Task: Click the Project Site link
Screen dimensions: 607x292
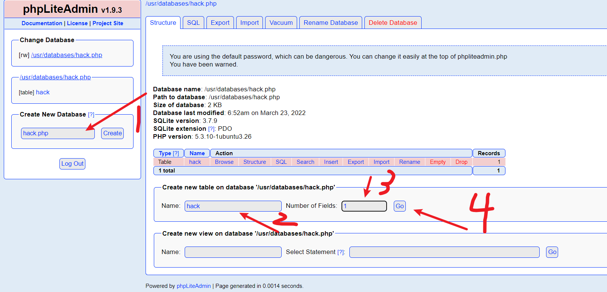Action: (x=108, y=23)
